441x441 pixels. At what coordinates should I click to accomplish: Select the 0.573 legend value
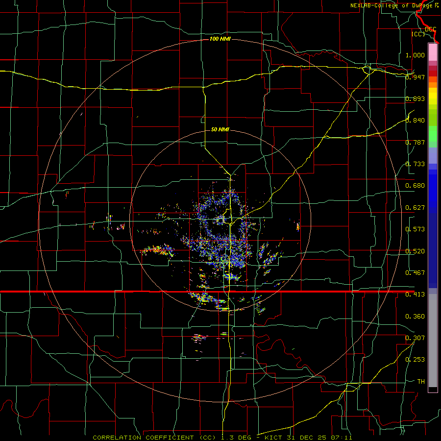click(415, 229)
